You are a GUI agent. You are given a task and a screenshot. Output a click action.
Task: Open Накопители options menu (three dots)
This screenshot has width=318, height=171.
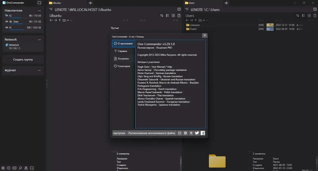(39, 11)
